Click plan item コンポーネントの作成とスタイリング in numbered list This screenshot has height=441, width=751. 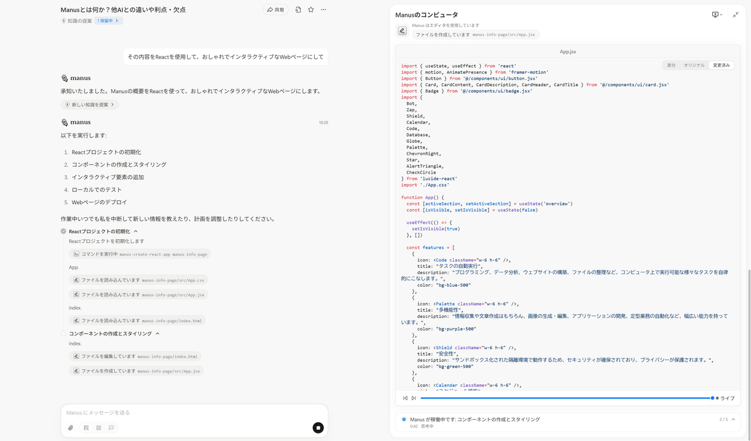119,164
